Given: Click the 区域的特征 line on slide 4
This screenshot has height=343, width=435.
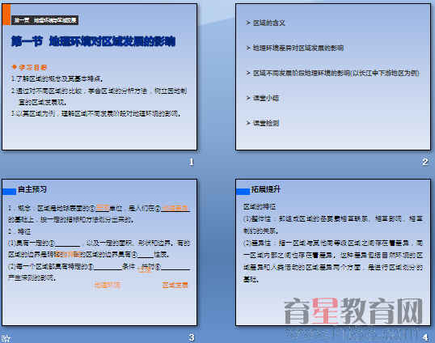Looking at the screenshot, I should click(x=260, y=206).
